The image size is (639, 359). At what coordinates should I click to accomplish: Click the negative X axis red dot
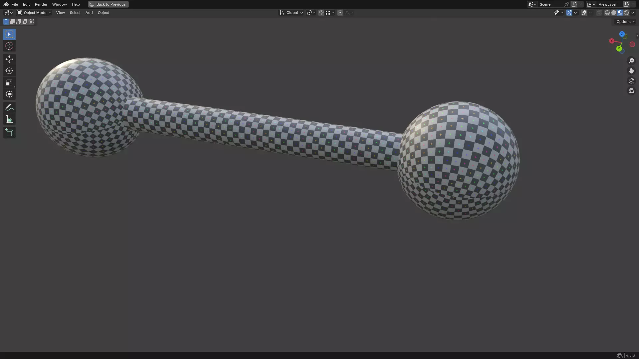632,44
